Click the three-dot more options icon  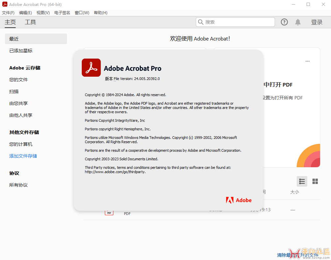[x=308, y=61]
